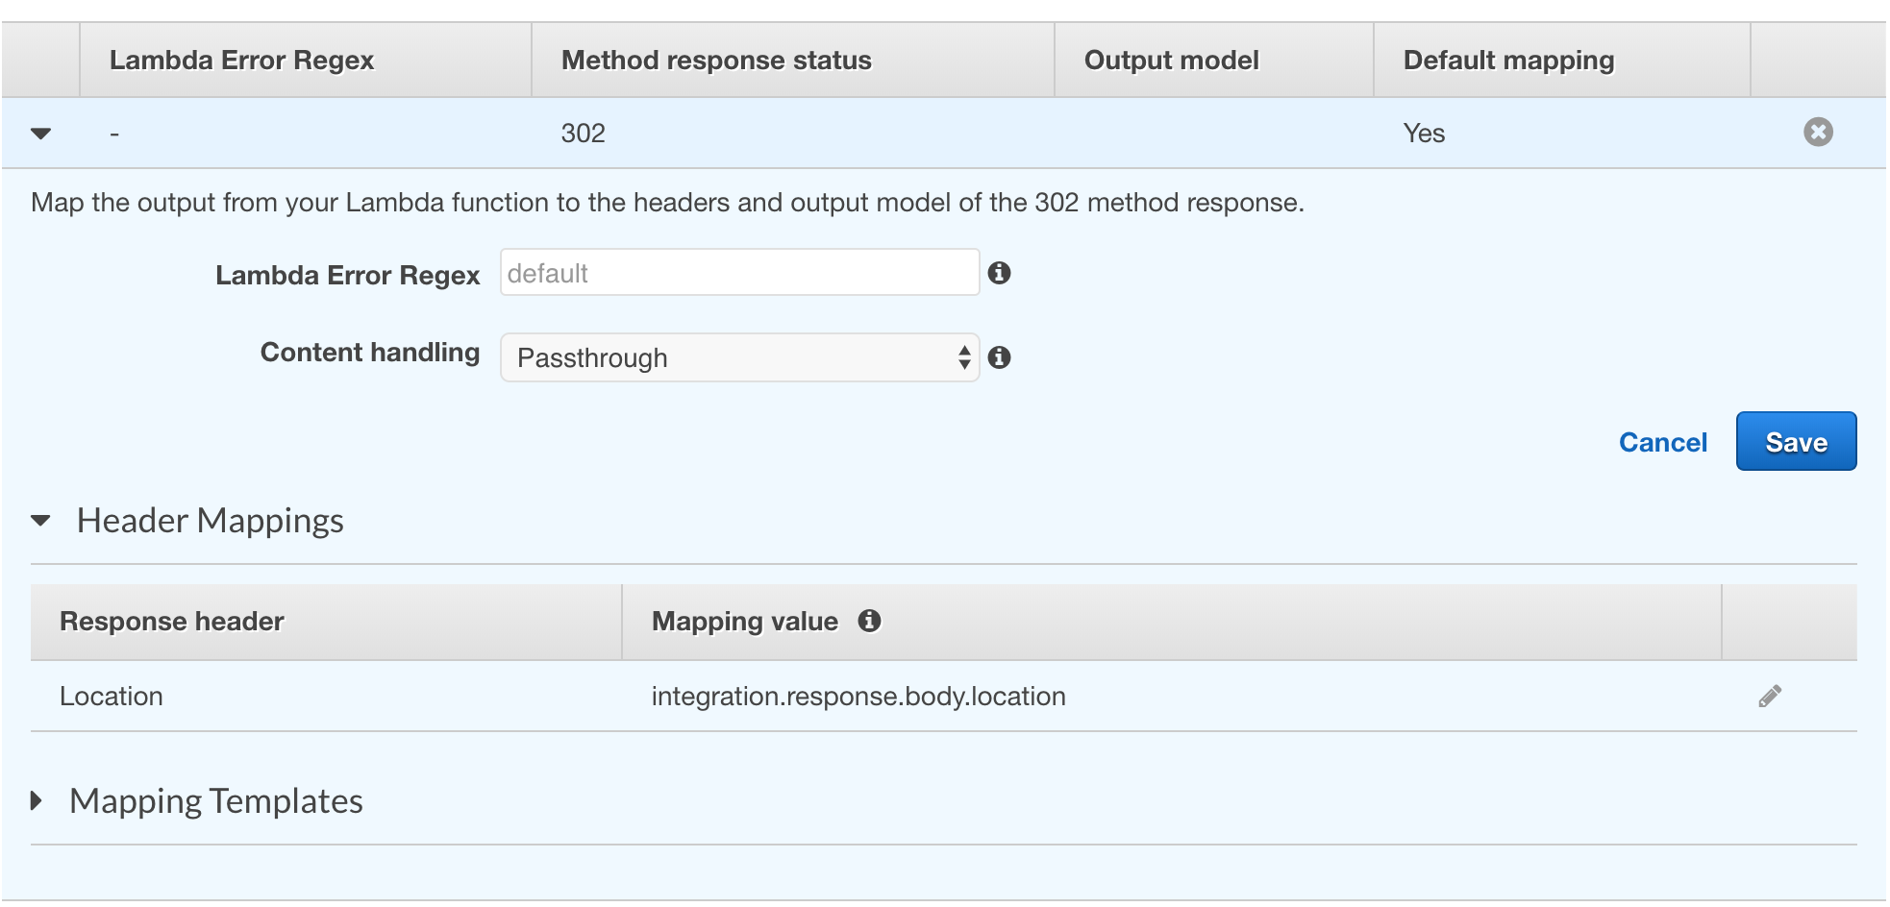The height and width of the screenshot is (907, 1890).
Task: Click the Method response status column header
Action: pyautogui.click(x=715, y=60)
